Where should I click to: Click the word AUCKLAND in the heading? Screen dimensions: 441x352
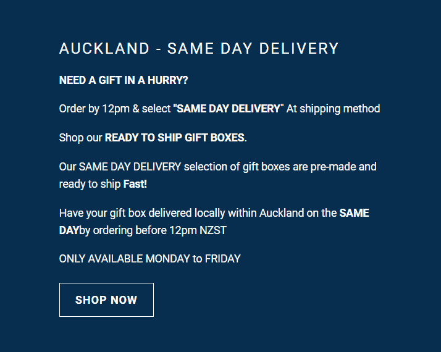coord(104,48)
